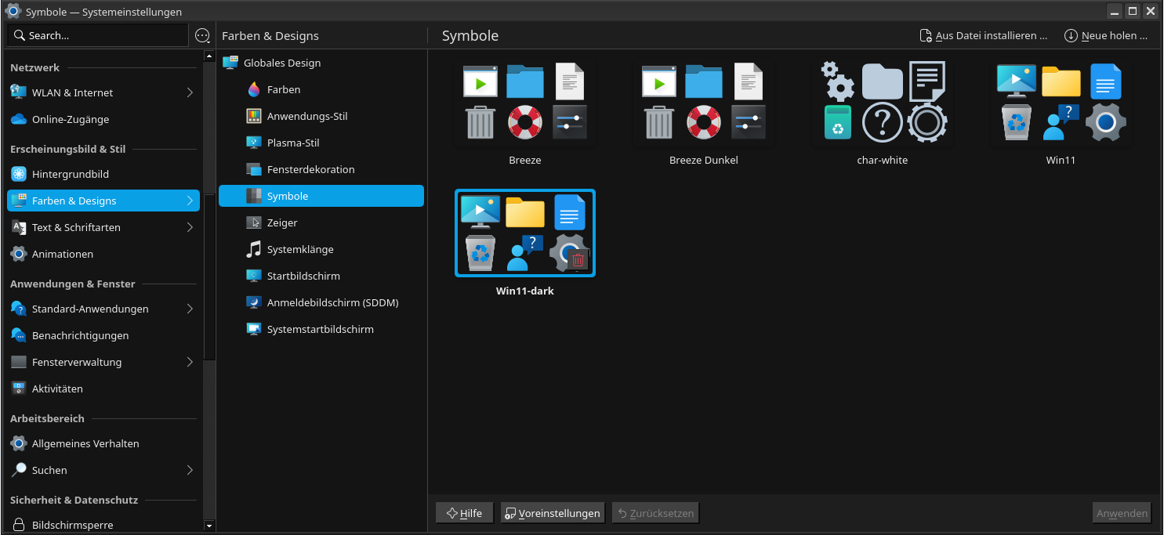Viewport: 1164px width, 535px height.
Task: Click the Fensterverwaltung icon
Action: (19, 362)
